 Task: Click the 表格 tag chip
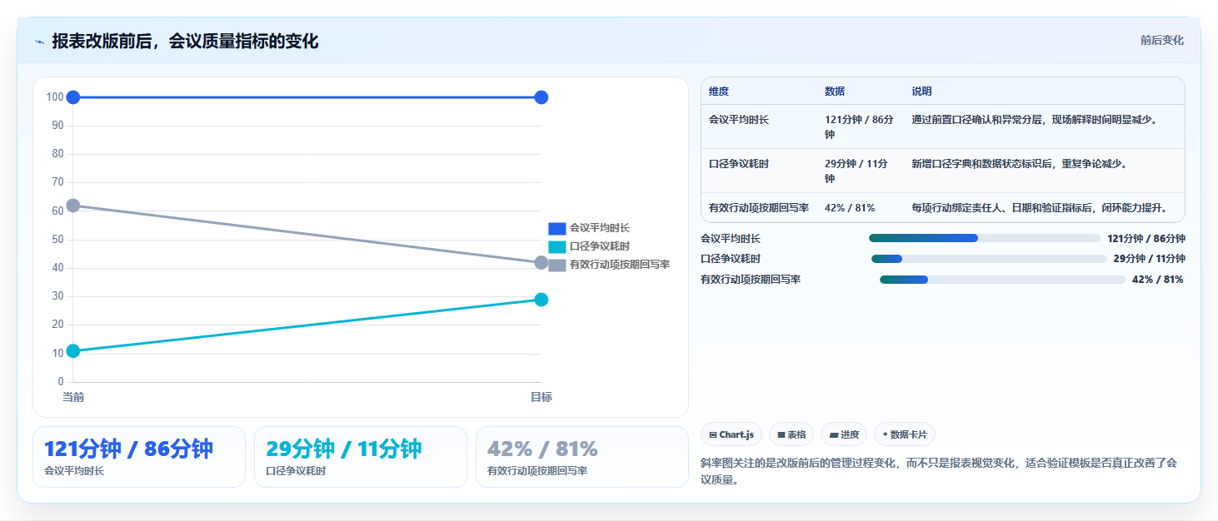coord(791,434)
